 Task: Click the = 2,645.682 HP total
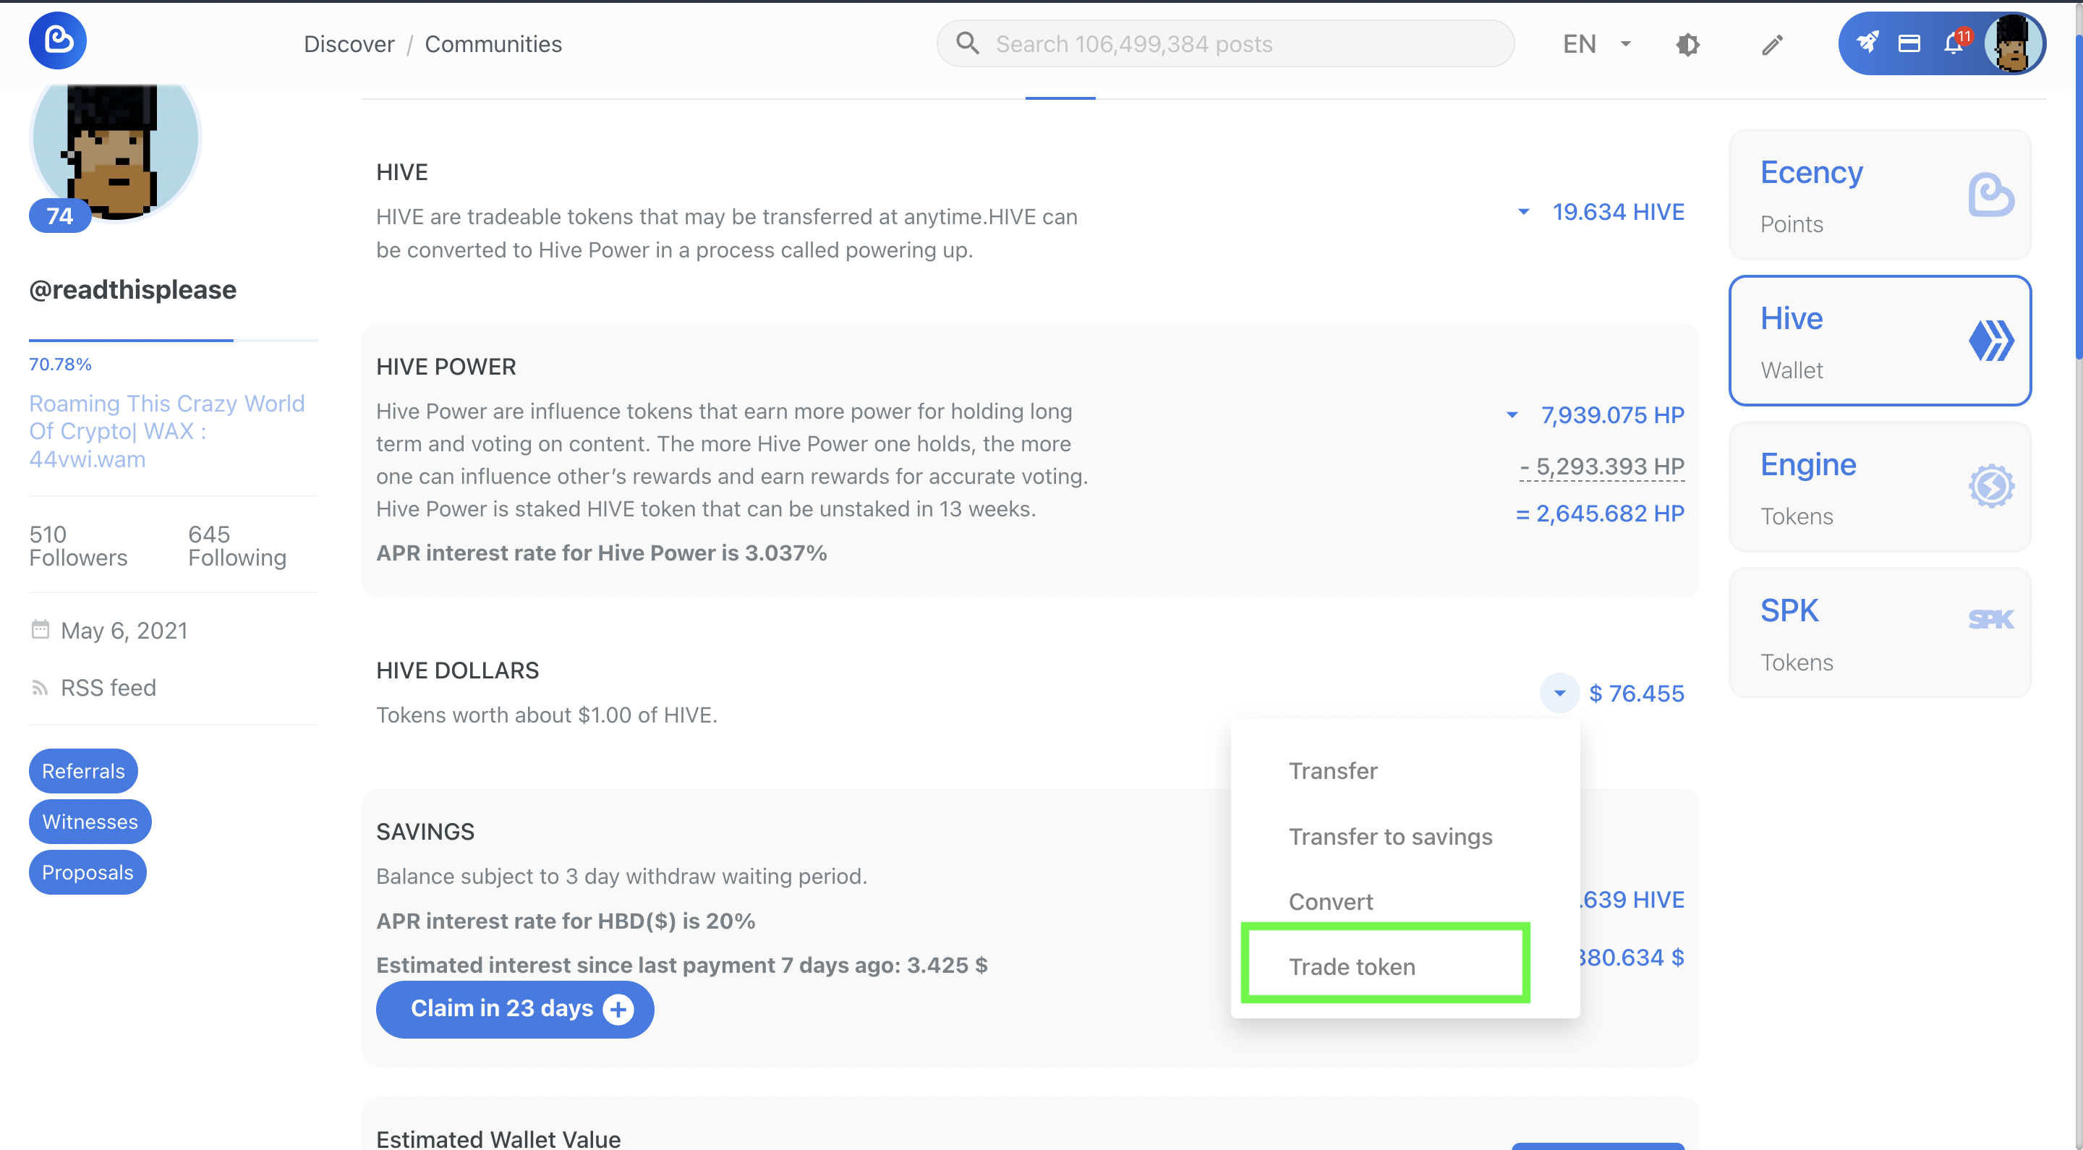1599,514
